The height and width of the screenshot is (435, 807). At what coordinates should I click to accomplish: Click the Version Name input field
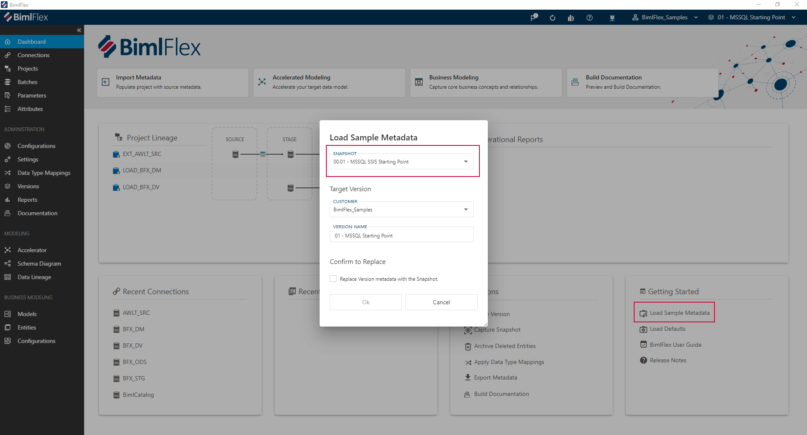click(x=401, y=235)
